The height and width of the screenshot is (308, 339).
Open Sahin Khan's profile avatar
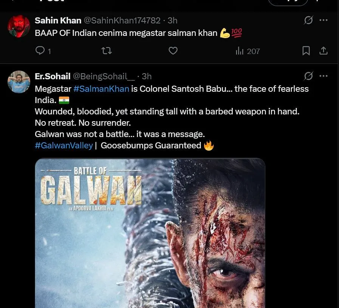pos(19,26)
